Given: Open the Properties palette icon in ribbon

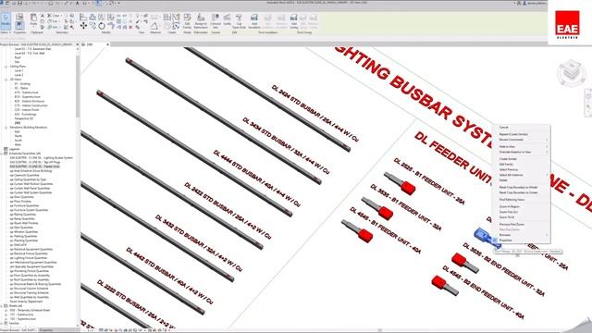Looking at the screenshot, I should pyautogui.click(x=19, y=26).
